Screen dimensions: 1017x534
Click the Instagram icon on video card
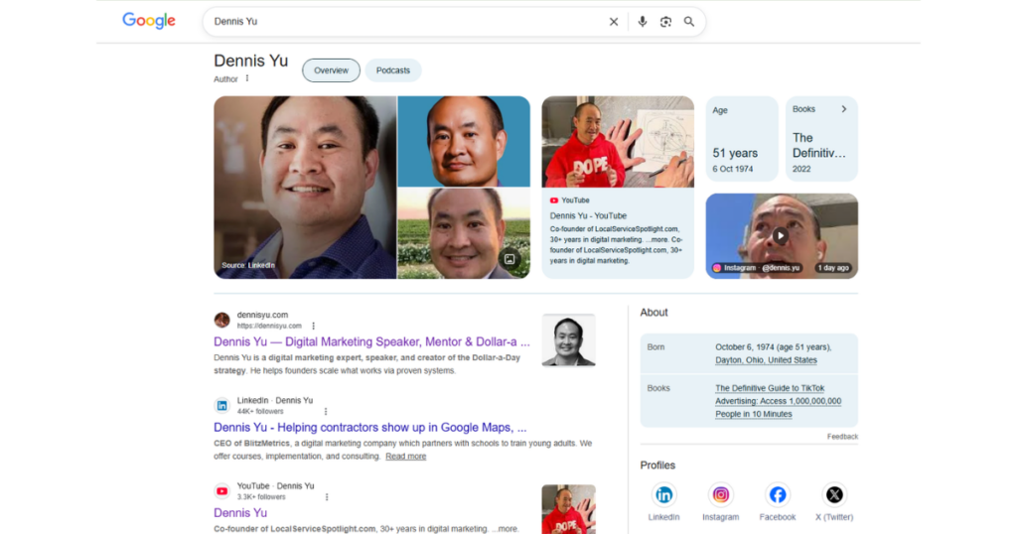[x=717, y=268]
